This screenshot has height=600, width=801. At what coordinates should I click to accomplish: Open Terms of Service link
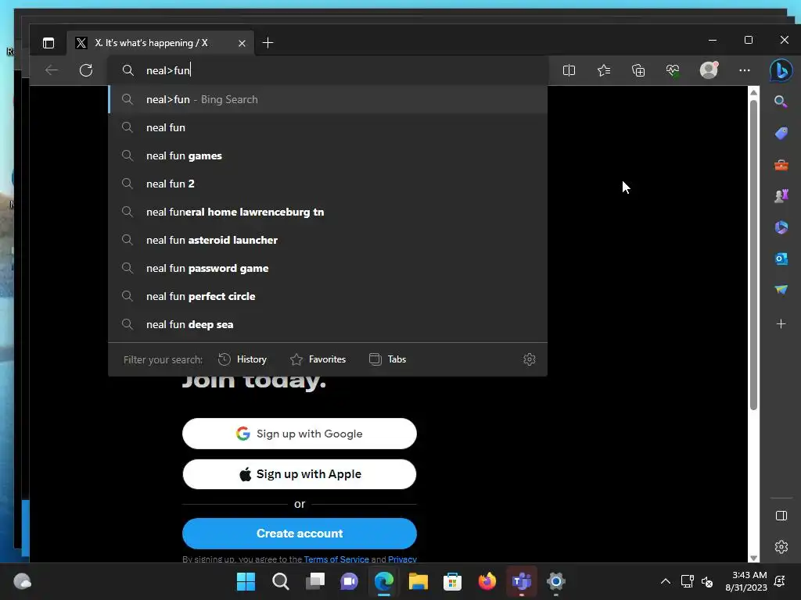(336, 559)
